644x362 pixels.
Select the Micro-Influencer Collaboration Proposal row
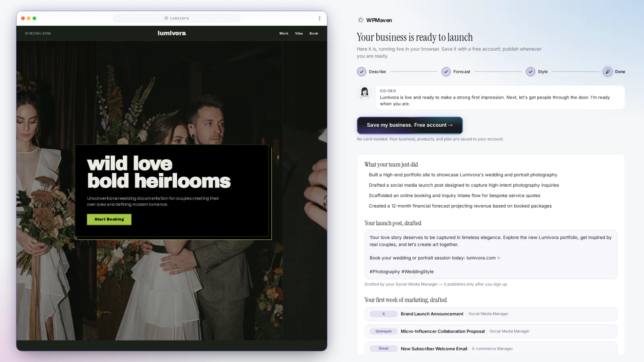click(491, 331)
